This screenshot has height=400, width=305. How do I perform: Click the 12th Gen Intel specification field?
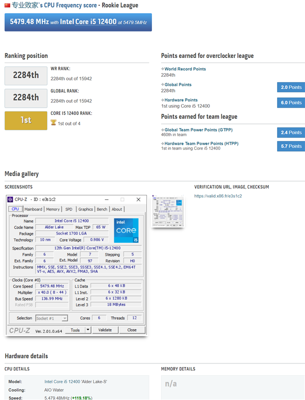(87, 248)
